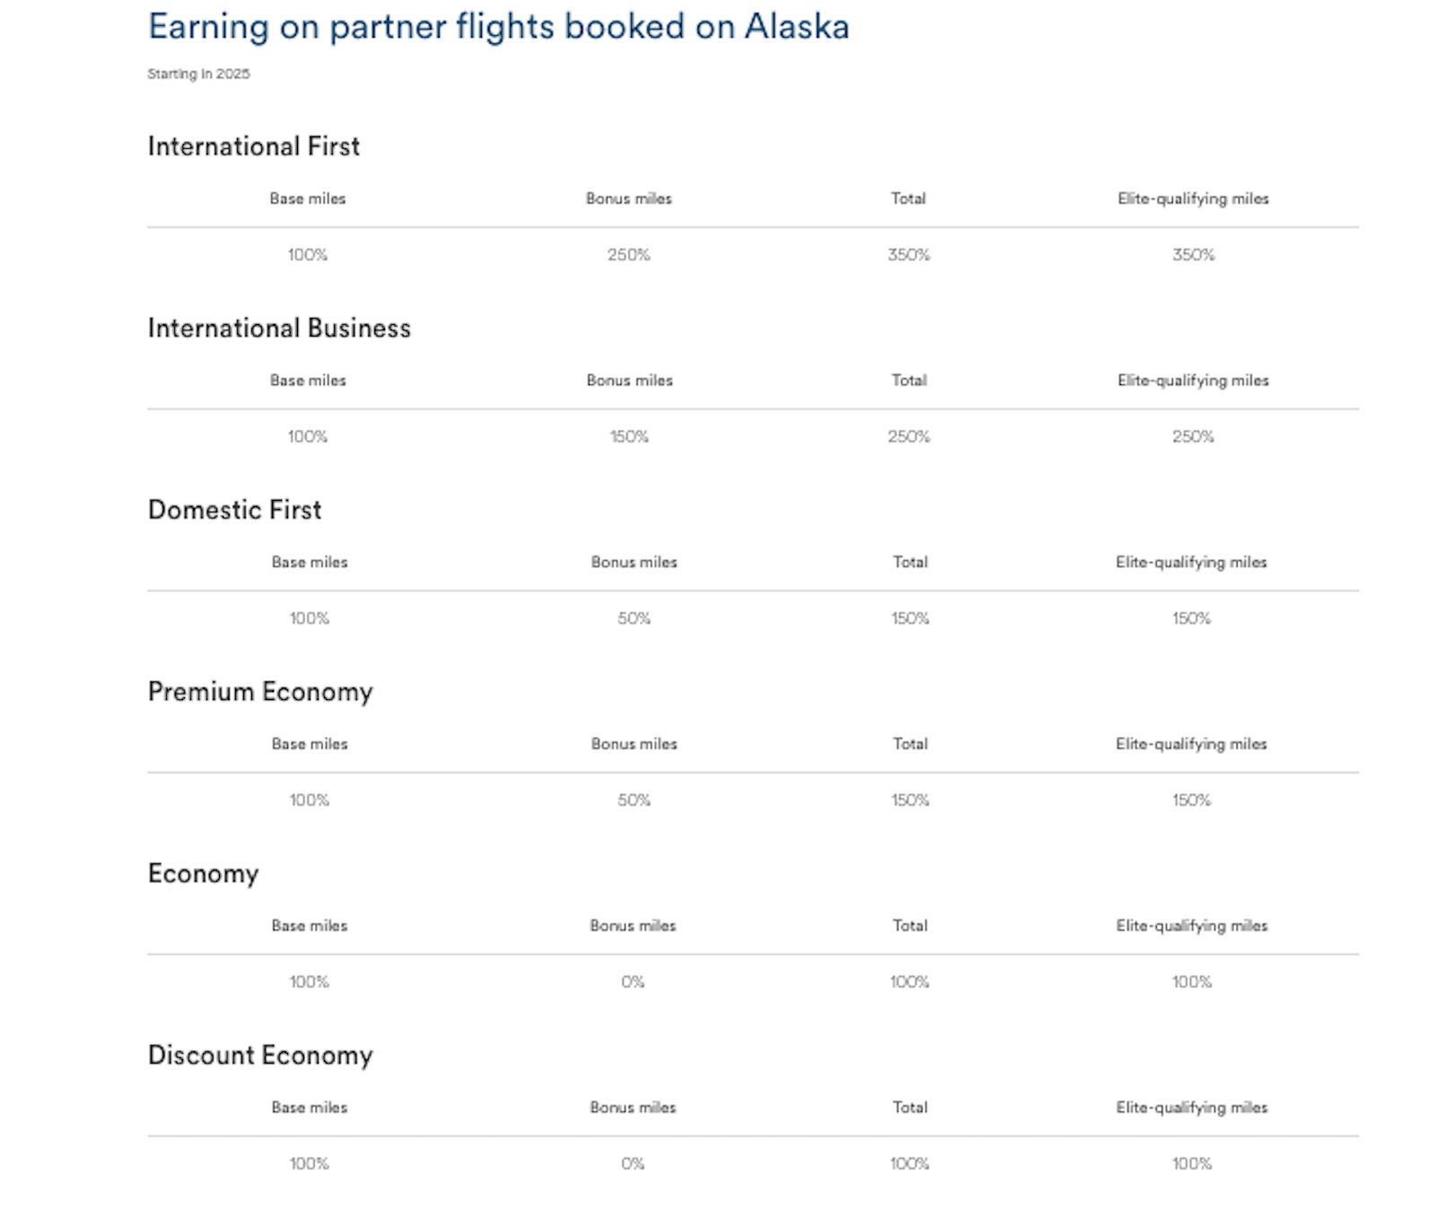Click the Base miles header under International First
Image resolution: width=1436 pixels, height=1226 pixels.
point(308,199)
